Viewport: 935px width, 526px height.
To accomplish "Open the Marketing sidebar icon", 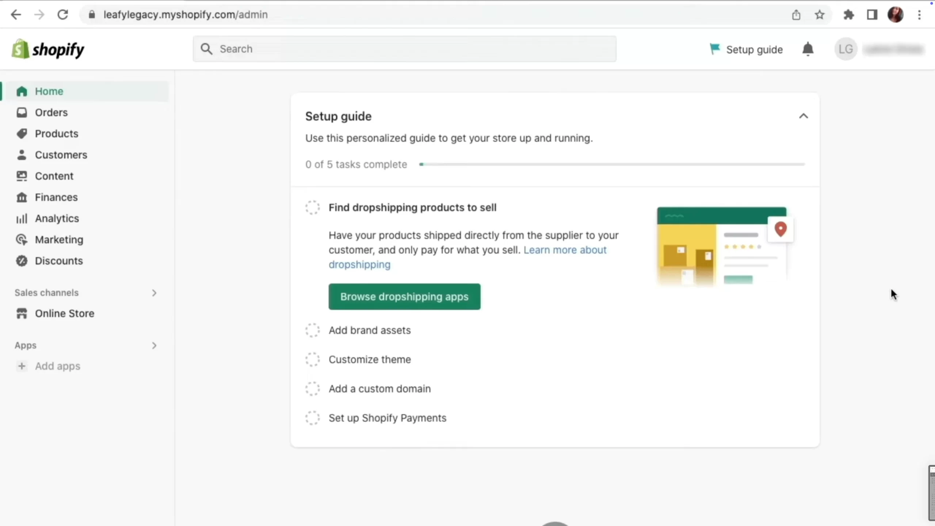I will pyautogui.click(x=21, y=239).
